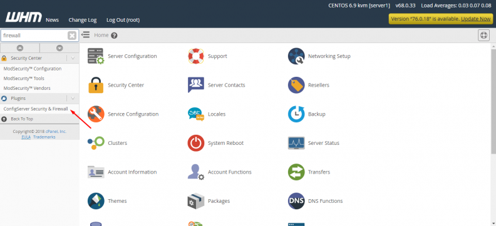
Task: Click the Home breadcrumb
Action: point(101,35)
